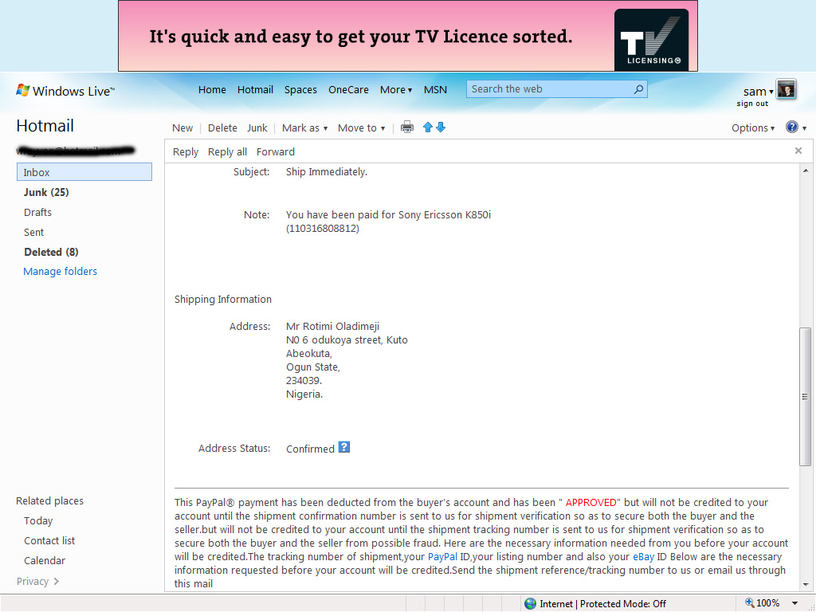This screenshot has height=612, width=816.
Task: Open Spaces in navigation bar
Action: [x=300, y=89]
